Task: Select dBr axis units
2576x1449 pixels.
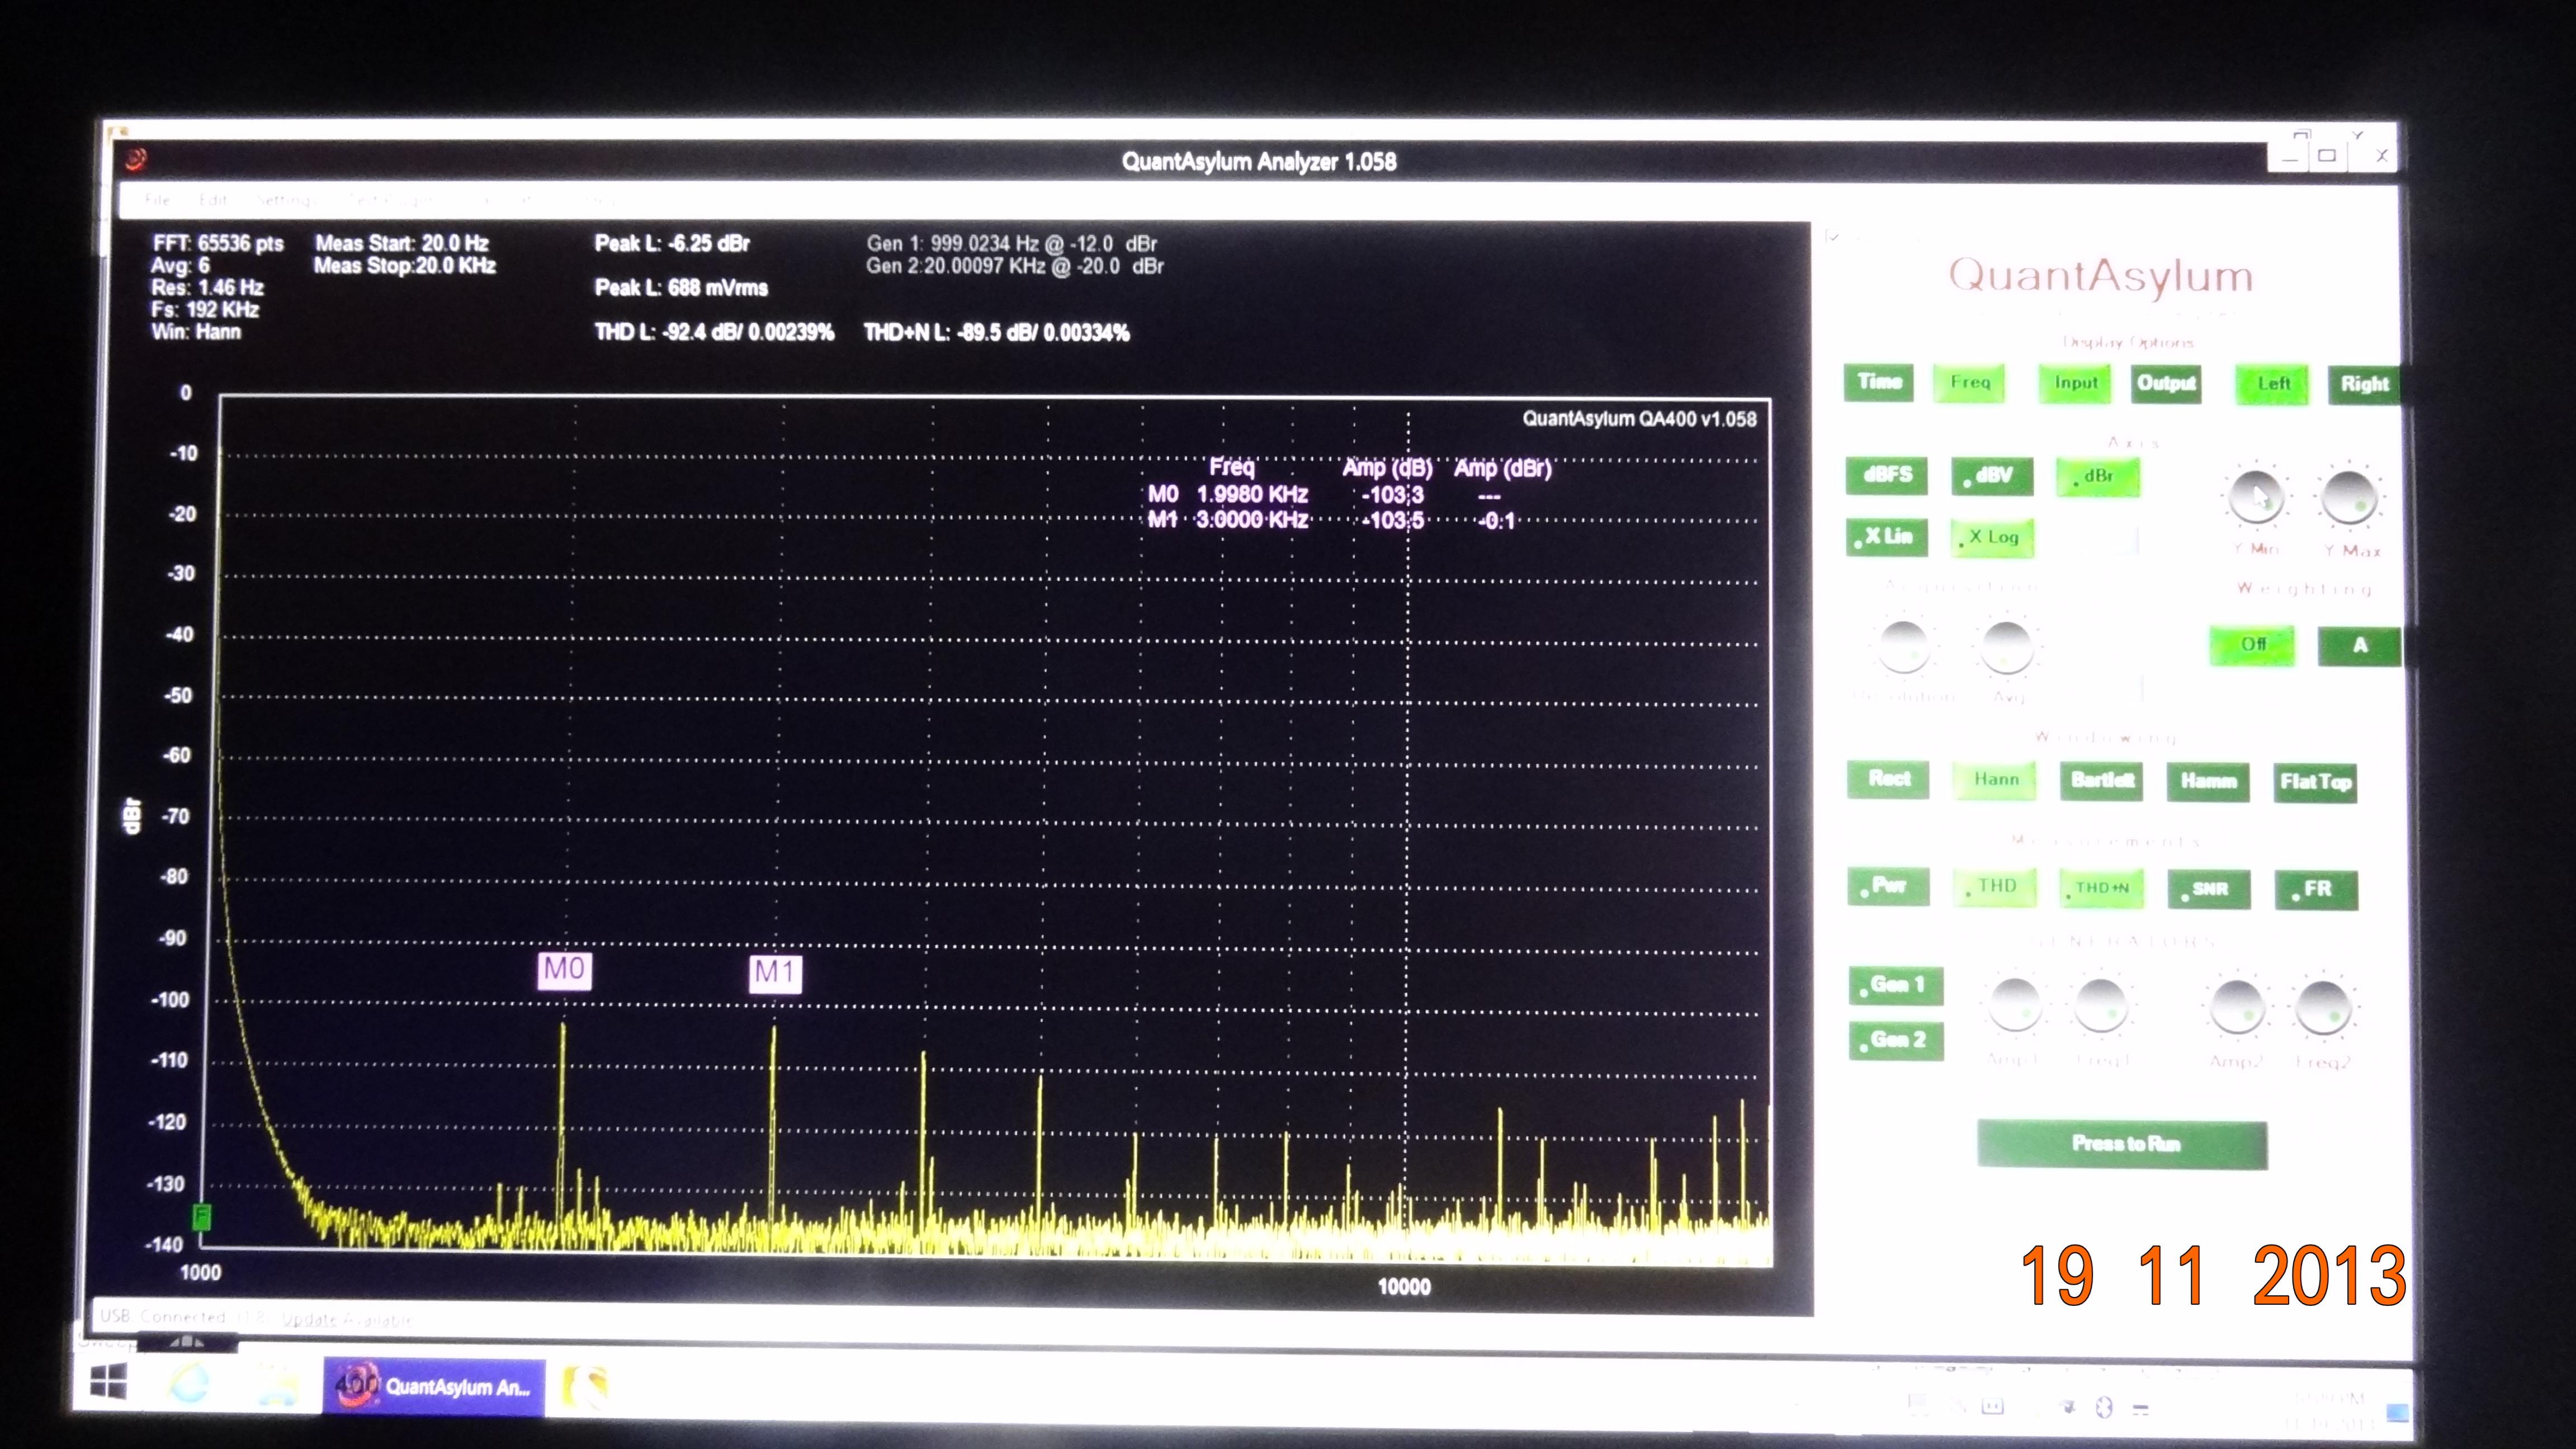Action: click(x=2098, y=477)
